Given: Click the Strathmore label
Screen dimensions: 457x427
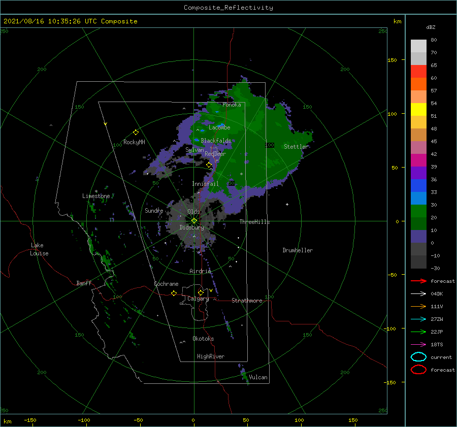Looking at the screenshot, I should pos(247,301).
